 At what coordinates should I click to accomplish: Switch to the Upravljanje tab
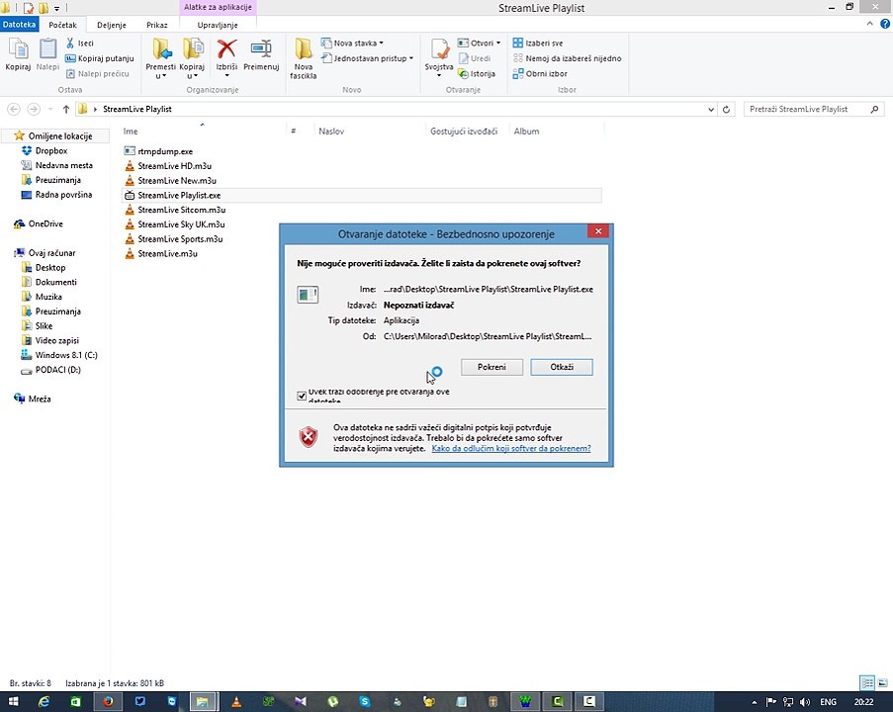click(x=218, y=25)
